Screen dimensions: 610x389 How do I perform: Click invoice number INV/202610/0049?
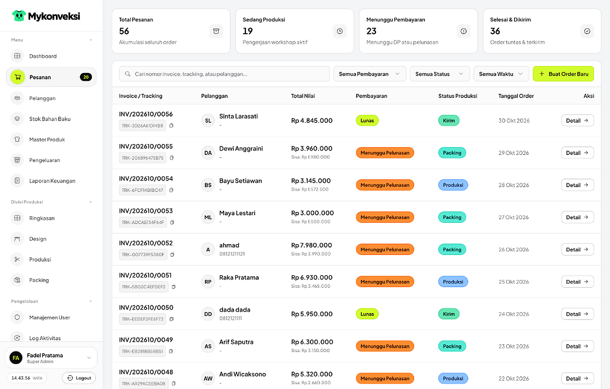146,340
